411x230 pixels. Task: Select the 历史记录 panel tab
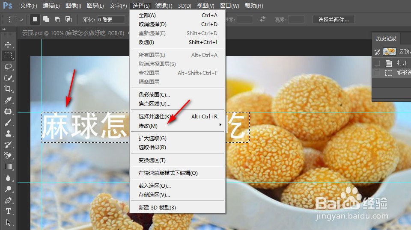(x=386, y=38)
